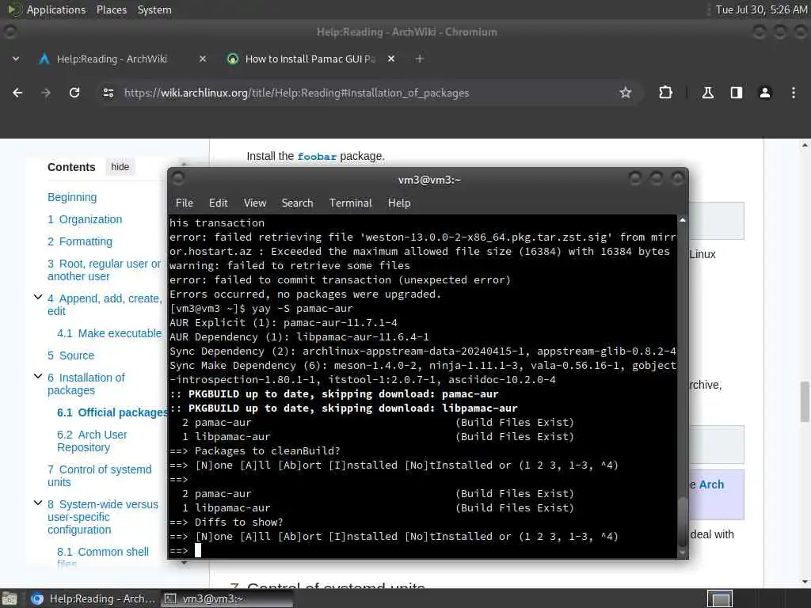Close the How to Install Pamac tab
Viewport: 811px width, 608px height.
point(391,59)
